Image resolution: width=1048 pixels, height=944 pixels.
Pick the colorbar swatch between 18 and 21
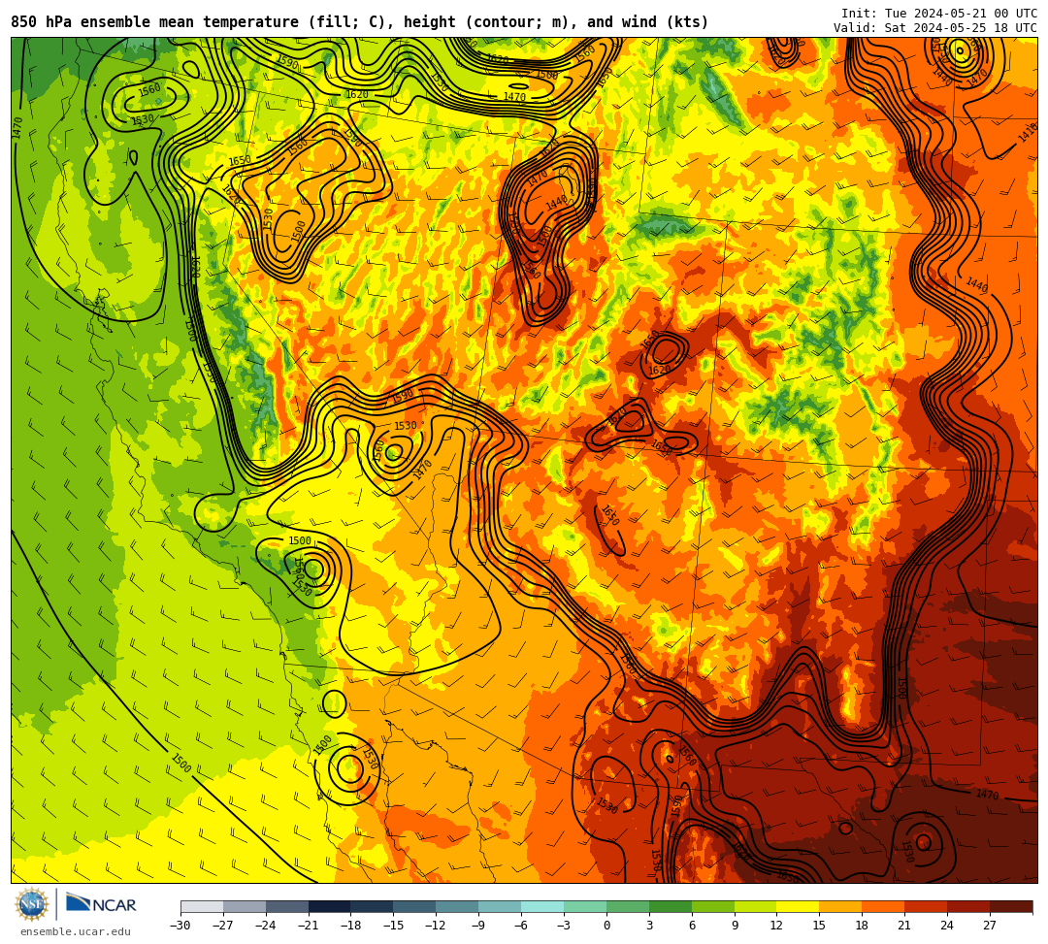pyautogui.click(x=884, y=906)
